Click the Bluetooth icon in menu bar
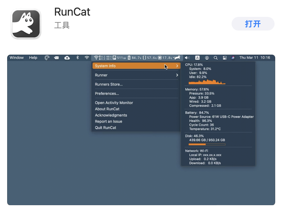 77,58
